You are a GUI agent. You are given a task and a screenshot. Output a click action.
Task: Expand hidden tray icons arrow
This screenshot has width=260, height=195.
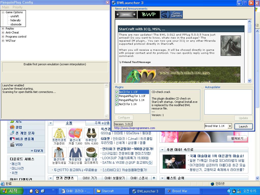[x=229, y=191]
